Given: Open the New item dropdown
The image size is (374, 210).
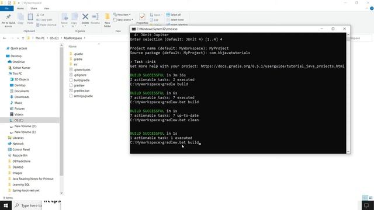Looking at the screenshot, I should click(122, 15).
